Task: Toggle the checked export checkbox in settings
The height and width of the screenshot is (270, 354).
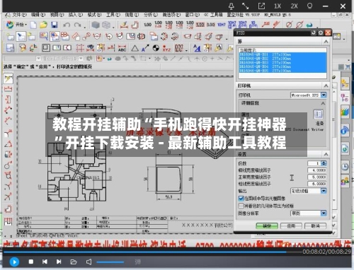Action: [x=241, y=199]
